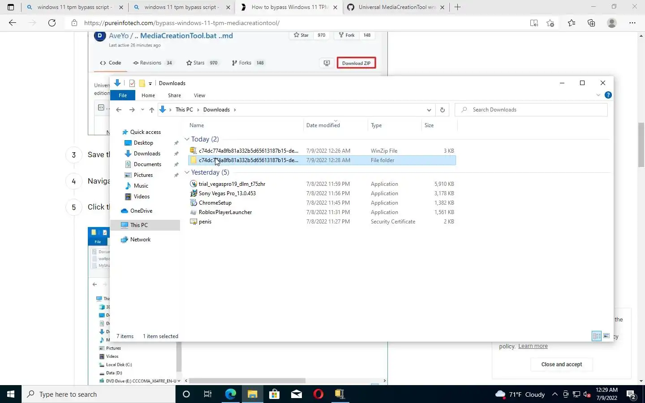Open Edge tab actions menu

click(11, 7)
